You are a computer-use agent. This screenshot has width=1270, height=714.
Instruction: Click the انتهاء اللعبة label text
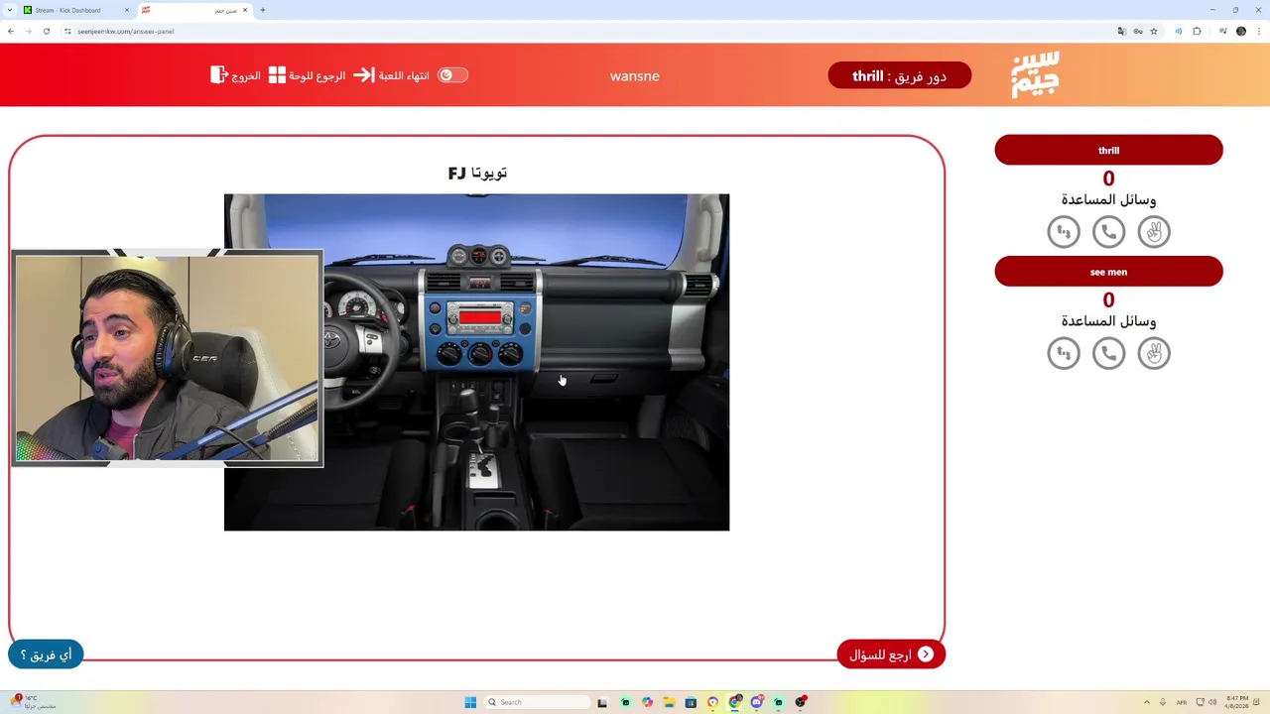coord(404,75)
